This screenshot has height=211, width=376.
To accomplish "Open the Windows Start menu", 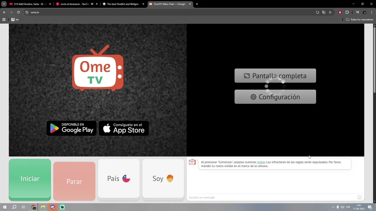I will click(5, 207).
